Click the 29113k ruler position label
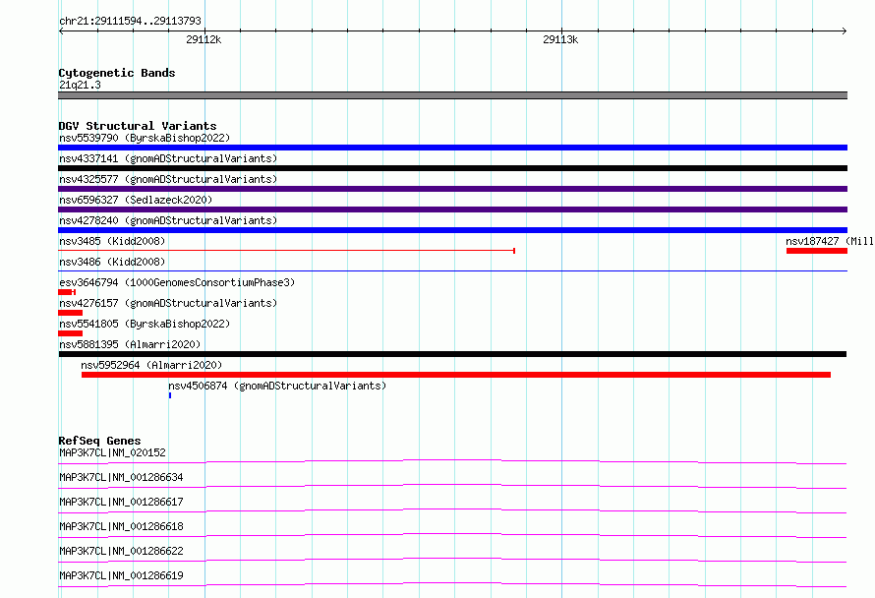This screenshot has width=875, height=598. 560,39
